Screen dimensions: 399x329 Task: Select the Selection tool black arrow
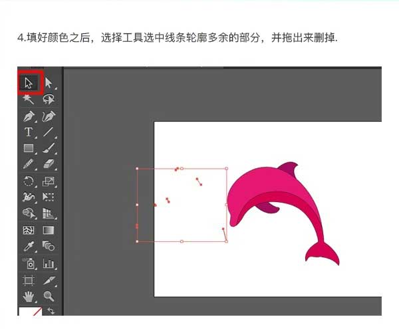[29, 83]
